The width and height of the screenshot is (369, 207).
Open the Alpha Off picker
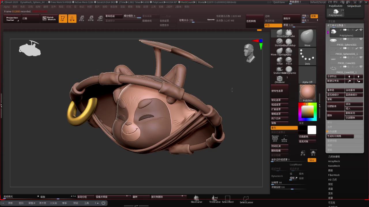(307, 75)
